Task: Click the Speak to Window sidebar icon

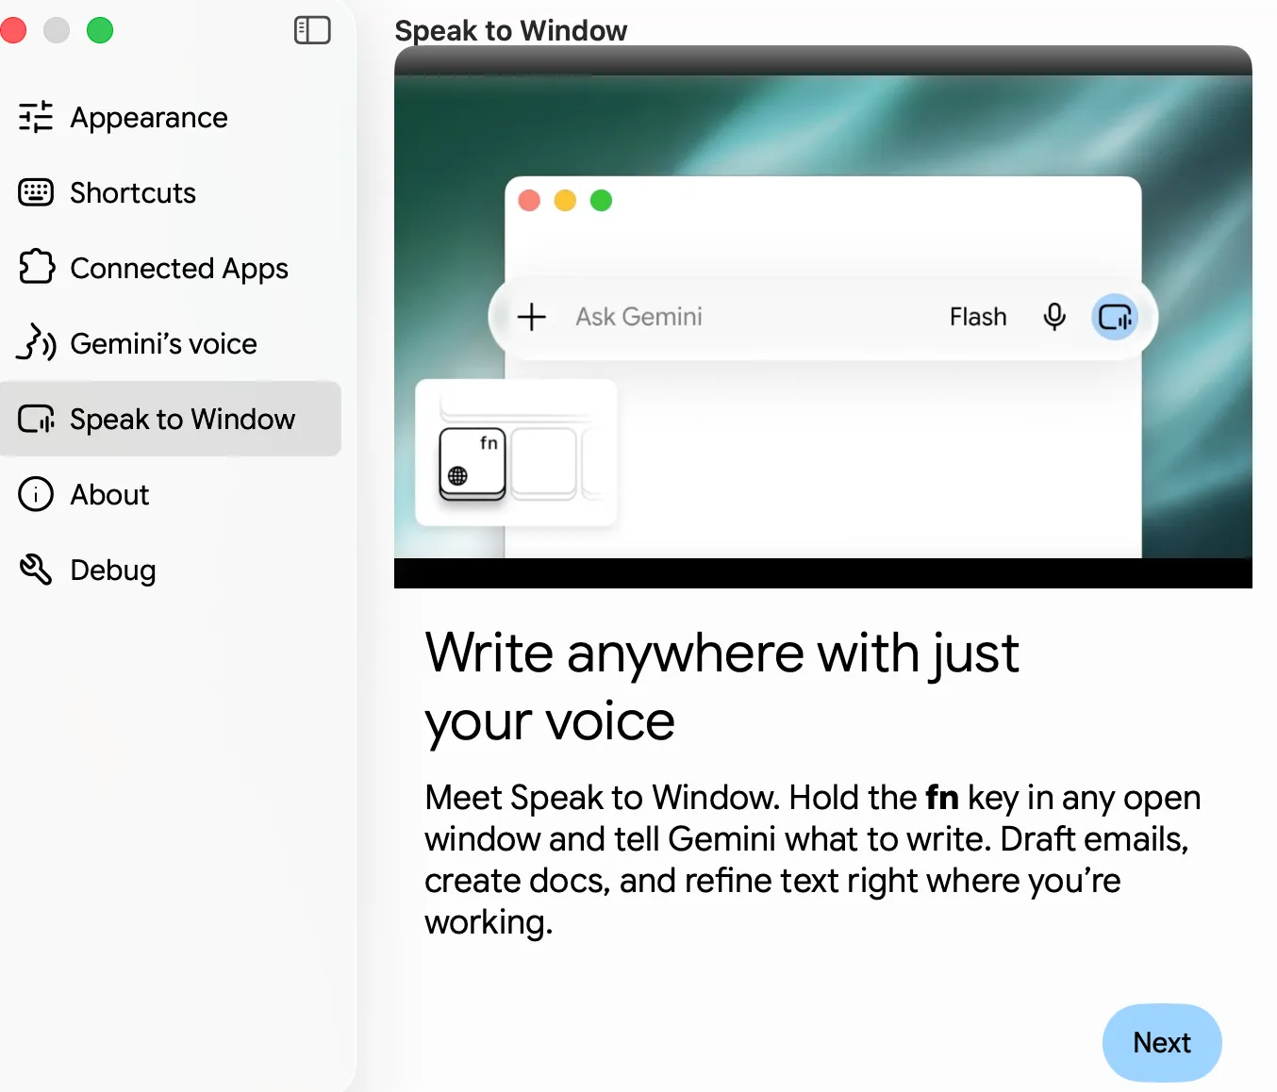Action: (x=36, y=419)
